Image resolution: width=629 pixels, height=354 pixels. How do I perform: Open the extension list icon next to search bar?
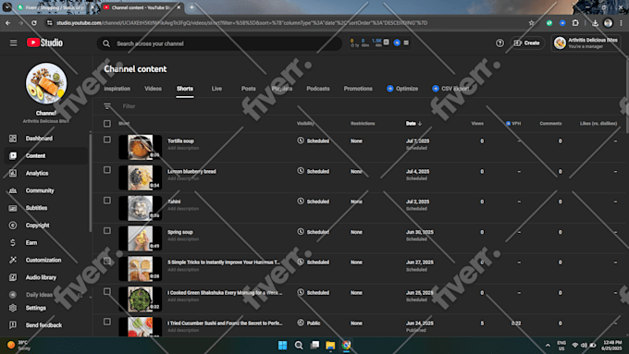coord(406,43)
